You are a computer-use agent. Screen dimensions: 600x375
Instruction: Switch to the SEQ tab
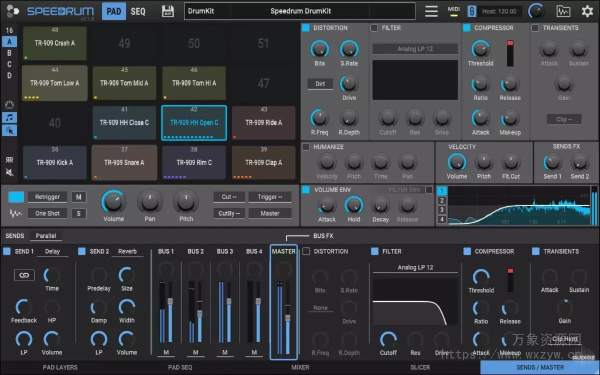(x=138, y=11)
